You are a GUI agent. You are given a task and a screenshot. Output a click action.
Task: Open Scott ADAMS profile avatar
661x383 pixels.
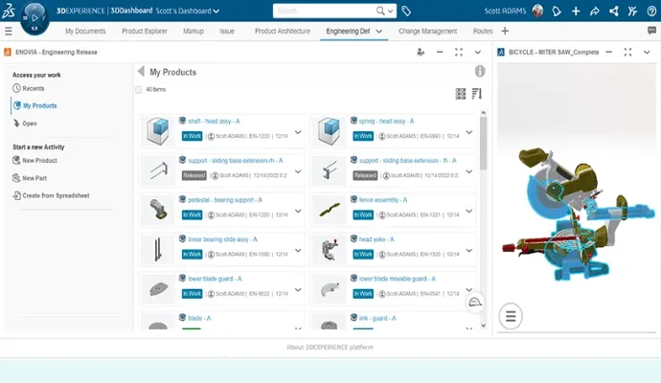537,11
